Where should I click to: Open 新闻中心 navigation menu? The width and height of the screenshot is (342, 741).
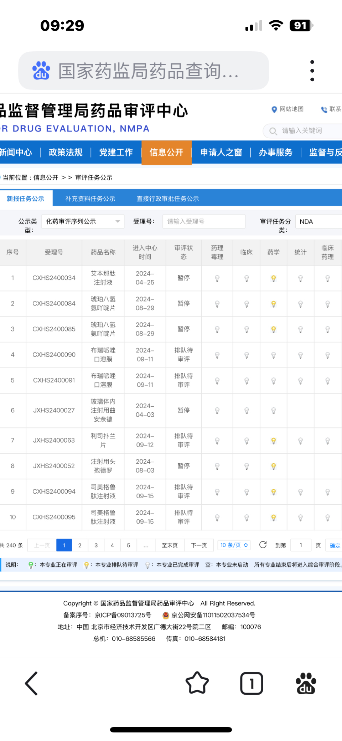(x=16, y=153)
